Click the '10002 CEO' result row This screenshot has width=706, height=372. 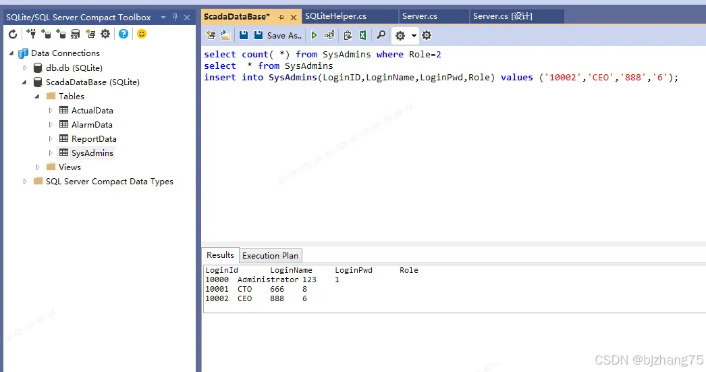pyautogui.click(x=256, y=298)
